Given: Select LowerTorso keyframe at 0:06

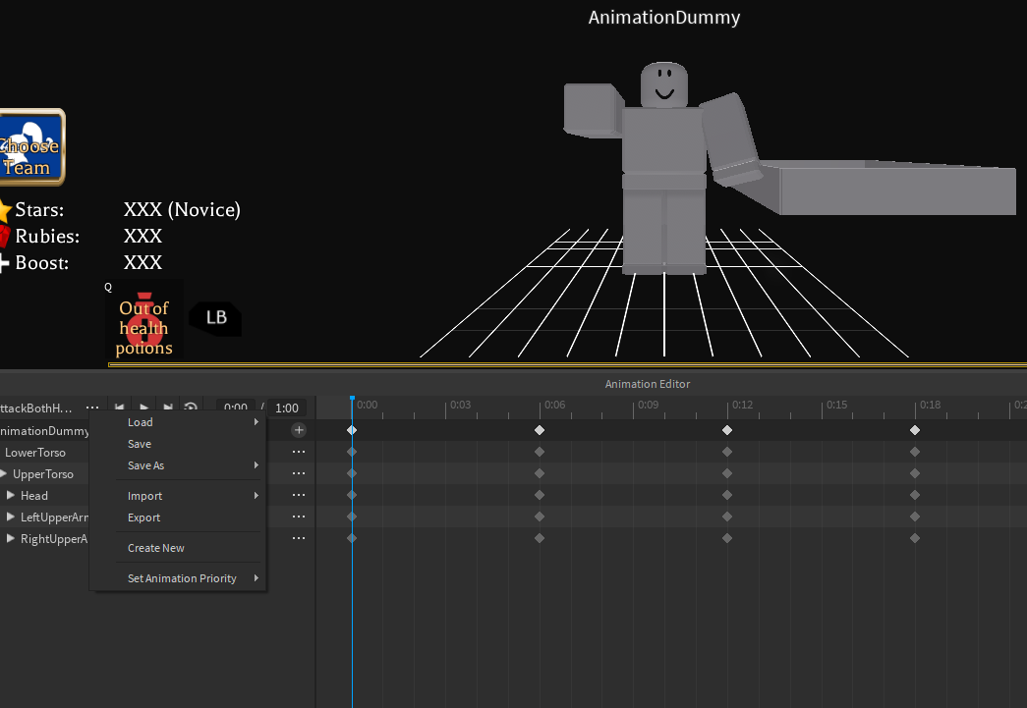Looking at the screenshot, I should tap(540, 452).
